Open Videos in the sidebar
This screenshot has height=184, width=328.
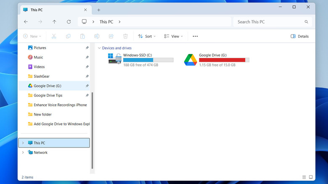point(39,67)
